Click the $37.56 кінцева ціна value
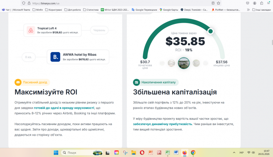Viewport: 273px width, 157px height. click(221, 62)
